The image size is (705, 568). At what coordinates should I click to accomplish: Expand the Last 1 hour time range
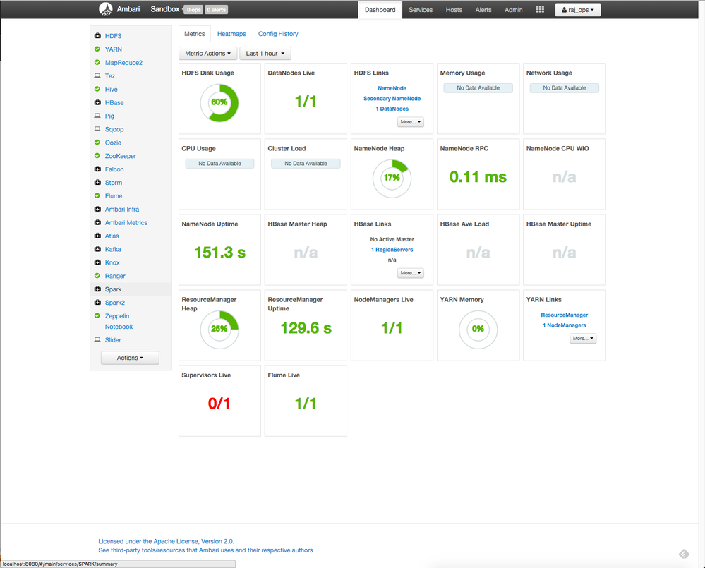click(265, 54)
